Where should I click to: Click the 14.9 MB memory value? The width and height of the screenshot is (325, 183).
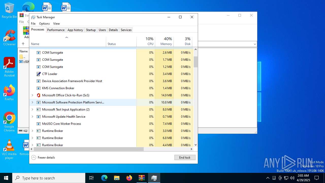point(167,95)
